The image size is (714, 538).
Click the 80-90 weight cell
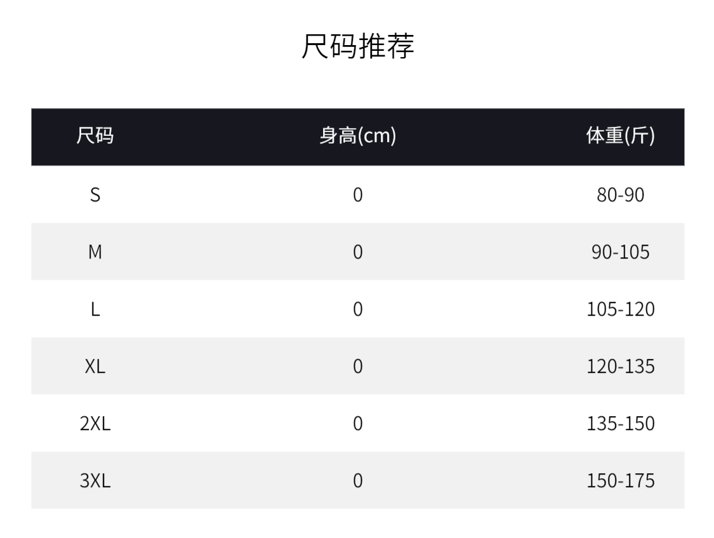(x=620, y=194)
